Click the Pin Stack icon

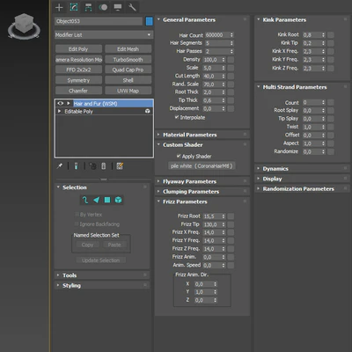(x=60, y=166)
